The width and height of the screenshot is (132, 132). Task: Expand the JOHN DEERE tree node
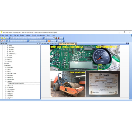point(6,89)
